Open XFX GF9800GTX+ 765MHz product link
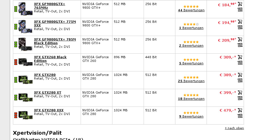This screenshot has width=260, height=140. pyautogui.click(x=49, y=6)
